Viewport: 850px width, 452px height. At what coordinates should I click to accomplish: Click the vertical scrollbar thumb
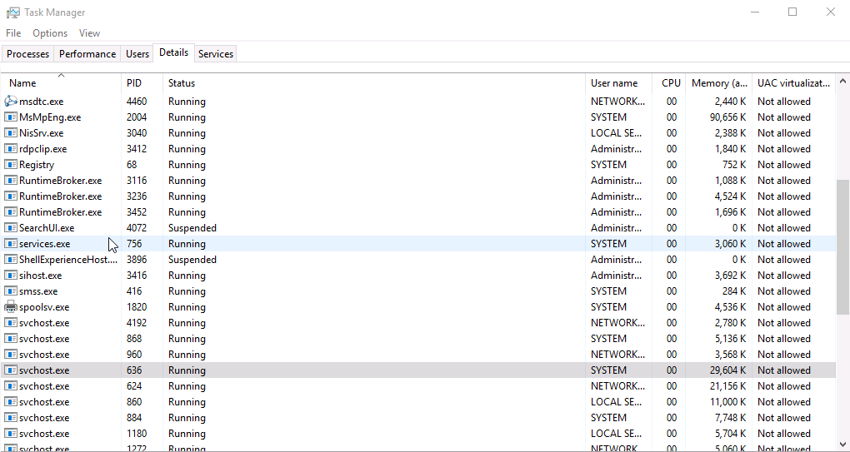point(842,247)
